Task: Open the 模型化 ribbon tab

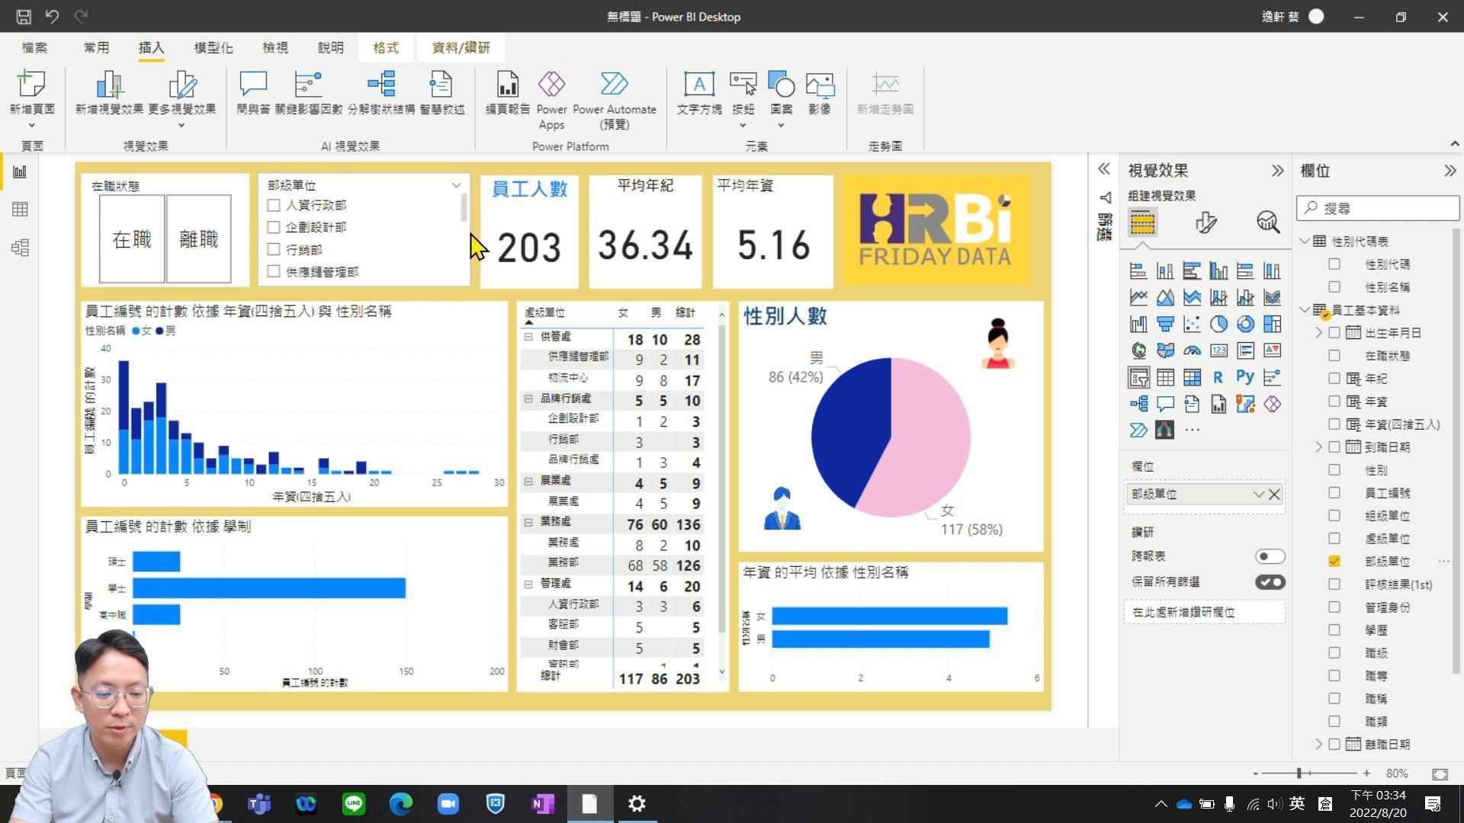Action: [x=213, y=47]
